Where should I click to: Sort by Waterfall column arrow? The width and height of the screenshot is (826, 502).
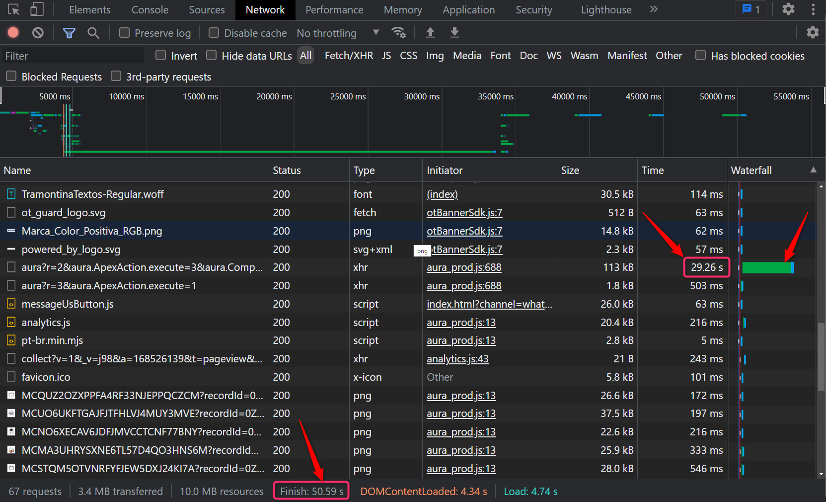[x=813, y=170]
